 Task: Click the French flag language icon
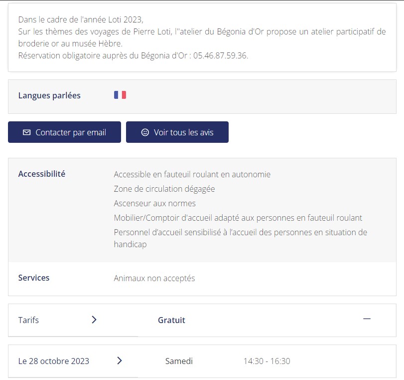point(120,95)
